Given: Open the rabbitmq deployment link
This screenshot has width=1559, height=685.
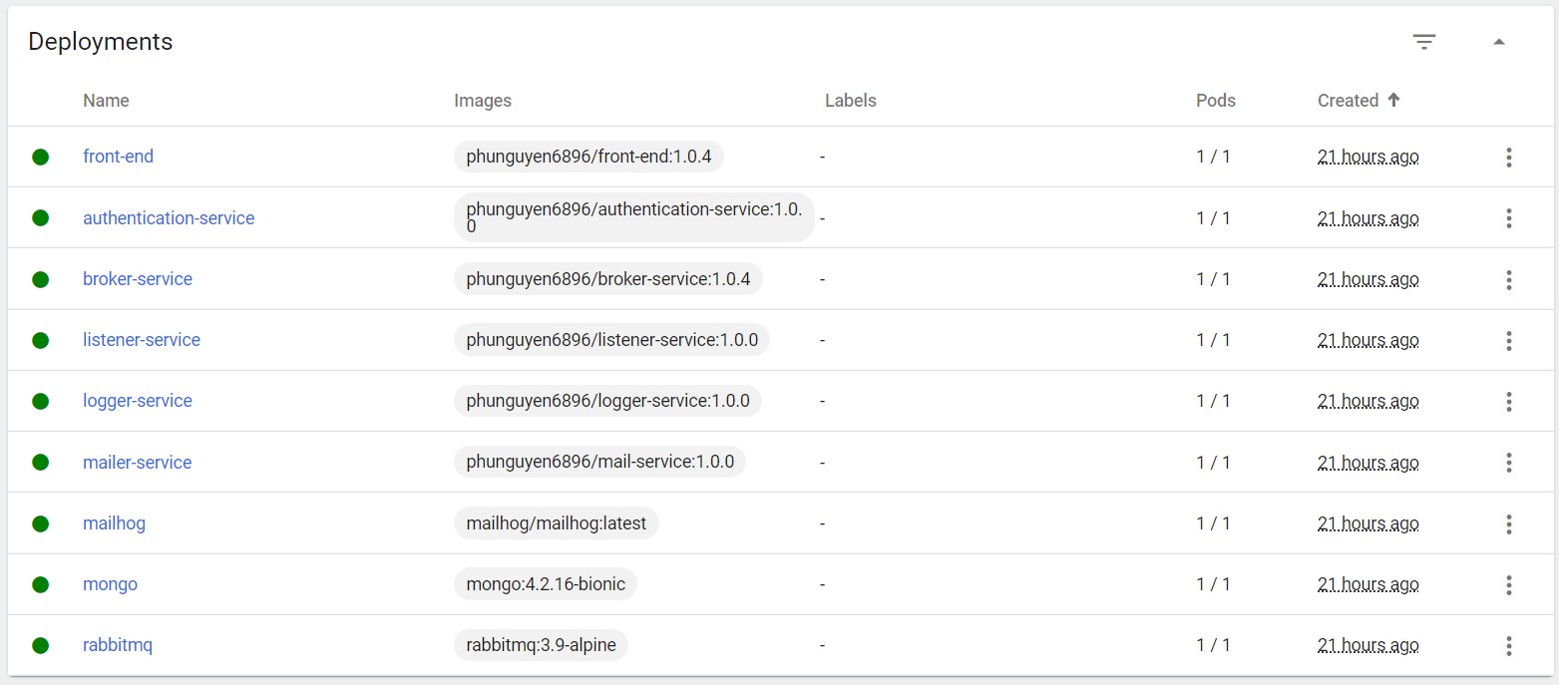Looking at the screenshot, I should point(118,645).
